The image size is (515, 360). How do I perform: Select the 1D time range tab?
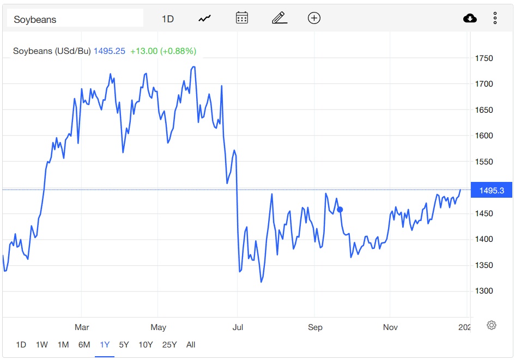coord(21,344)
